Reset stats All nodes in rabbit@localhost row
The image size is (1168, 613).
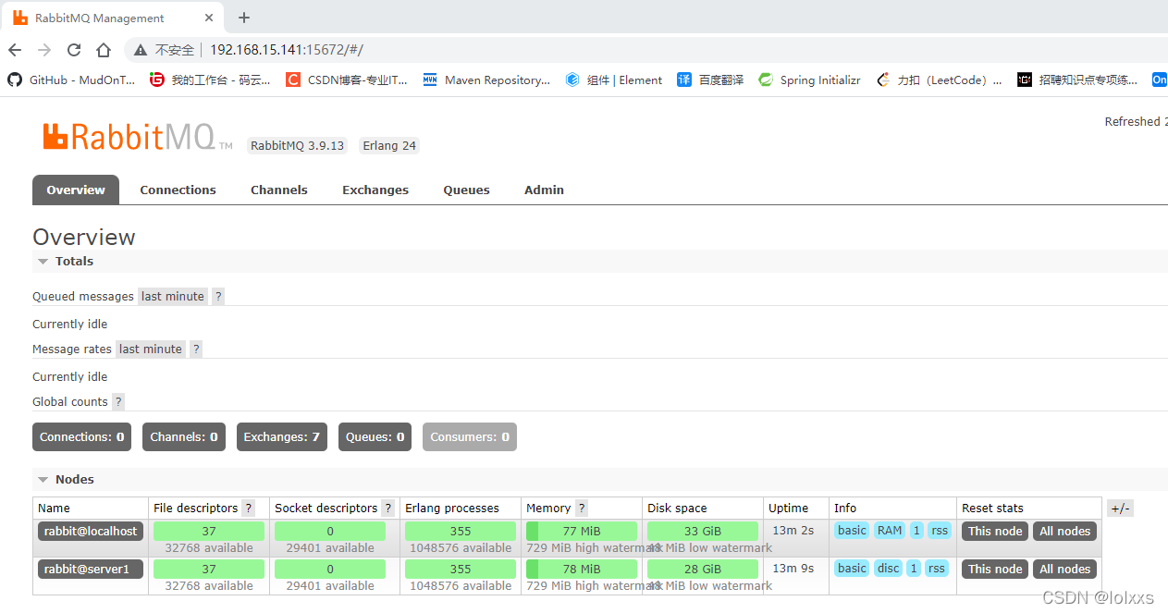click(x=1064, y=532)
